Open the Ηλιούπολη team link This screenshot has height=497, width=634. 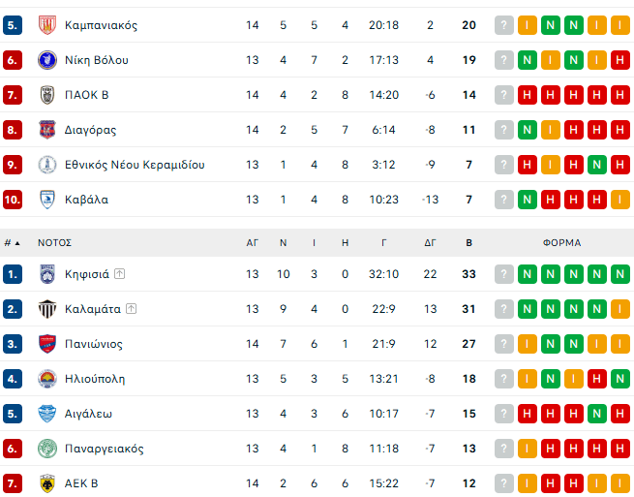click(x=95, y=379)
